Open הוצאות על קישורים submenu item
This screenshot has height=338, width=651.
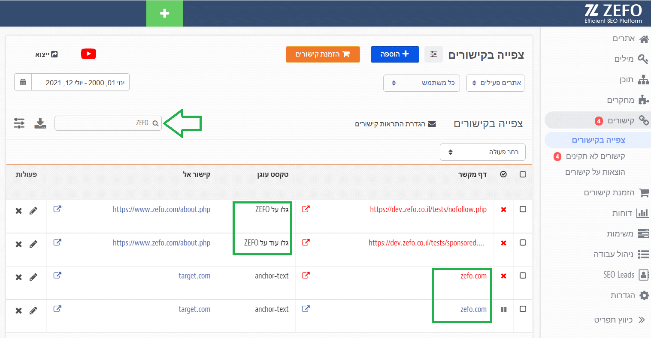595,172
